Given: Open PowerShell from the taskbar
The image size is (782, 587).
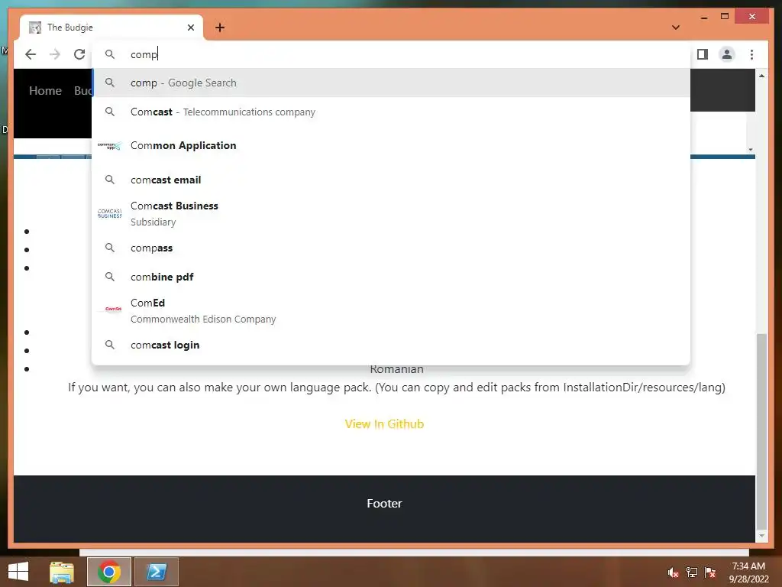Looking at the screenshot, I should click(x=157, y=572).
